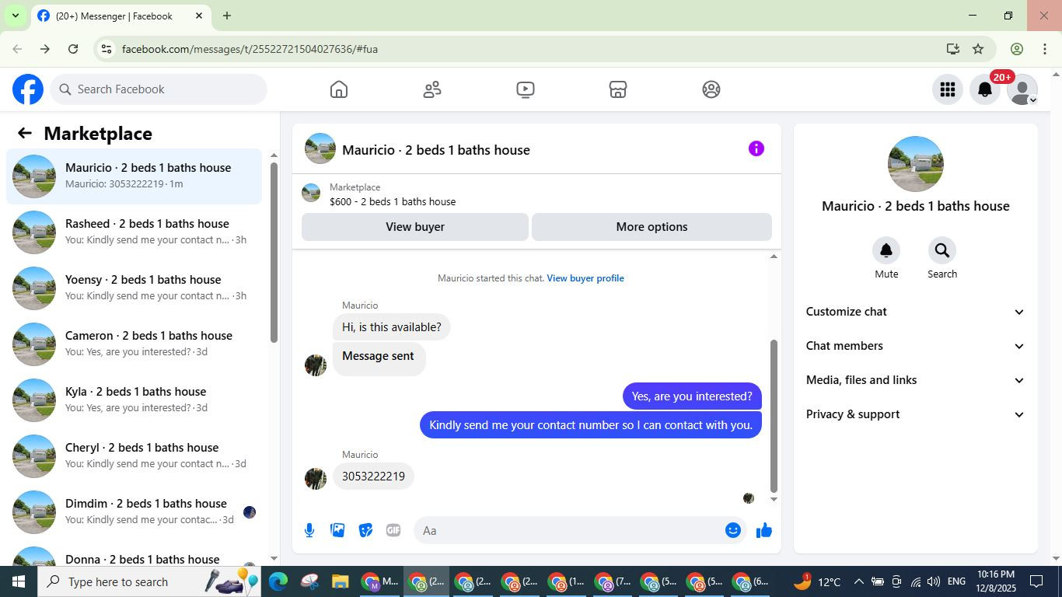Expand the Chat members section
This screenshot has width=1062, height=597.
pyautogui.click(x=916, y=346)
